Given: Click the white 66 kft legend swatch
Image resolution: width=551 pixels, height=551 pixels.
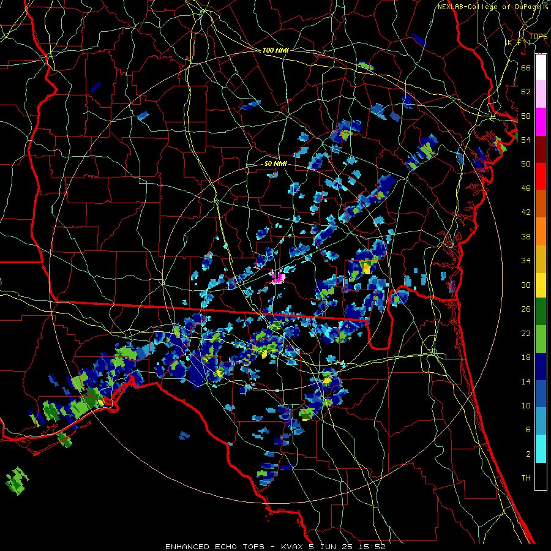Looking at the screenshot, I should pos(541,67).
